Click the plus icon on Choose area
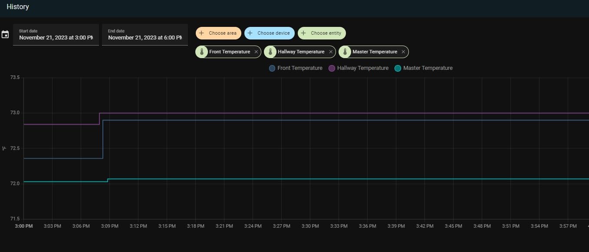Image resolution: width=589 pixels, height=252 pixels. 201,33
